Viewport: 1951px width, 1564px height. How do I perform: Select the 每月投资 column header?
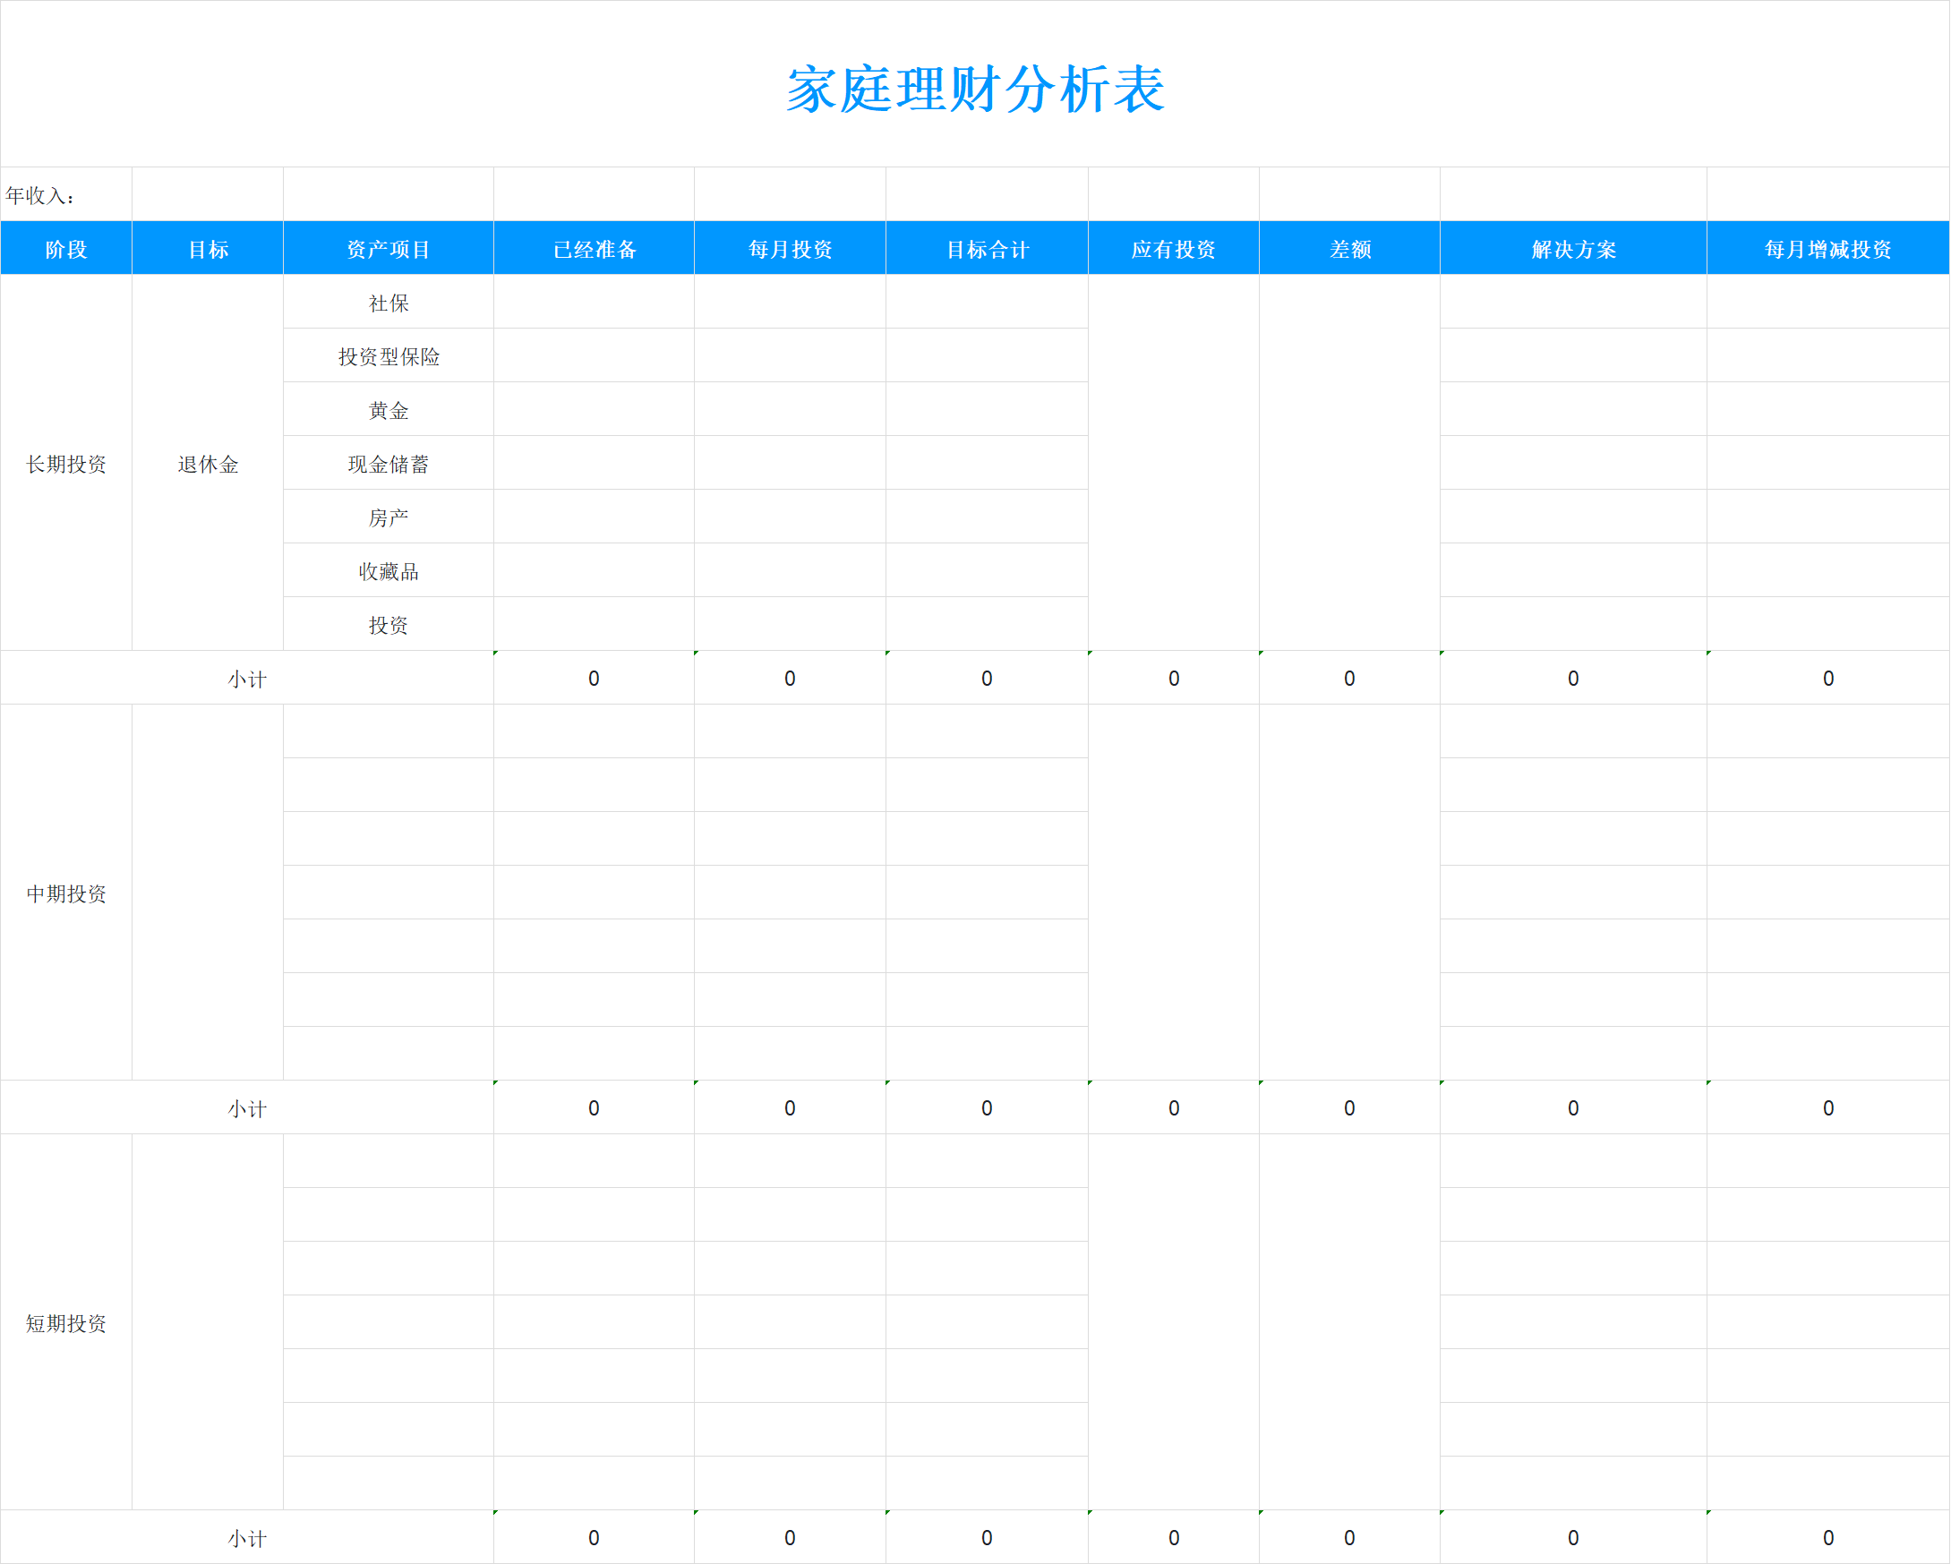[789, 249]
